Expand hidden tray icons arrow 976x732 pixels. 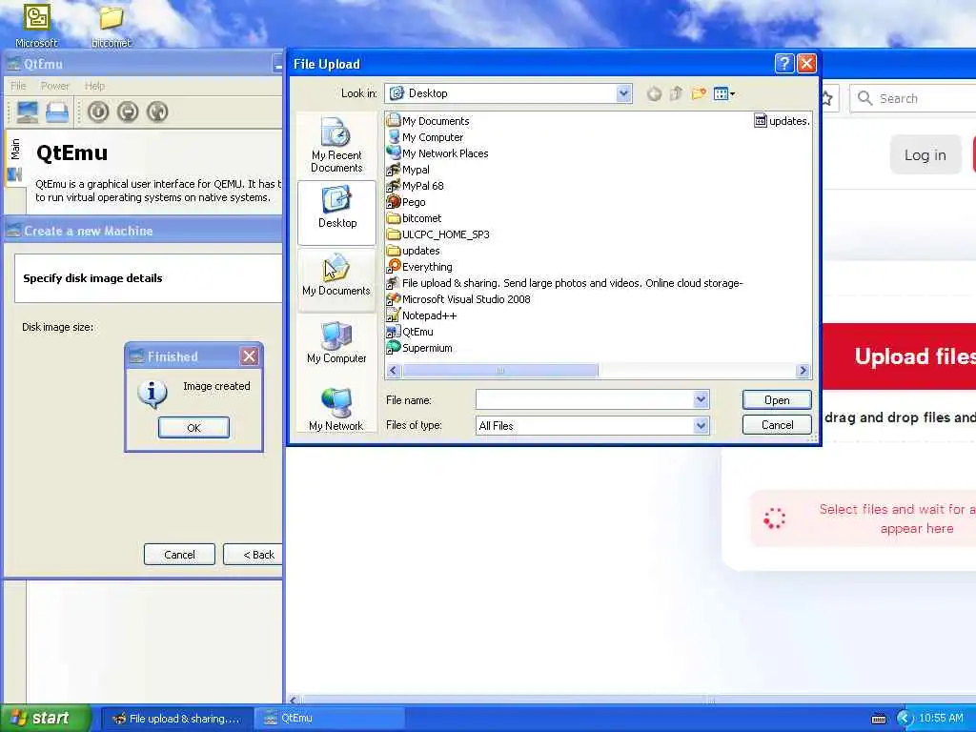[905, 719]
